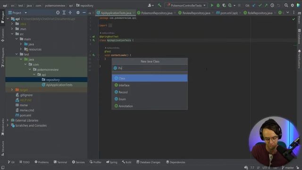
Task: Collapse the src folder
Action: pyautogui.click(x=12, y=34)
